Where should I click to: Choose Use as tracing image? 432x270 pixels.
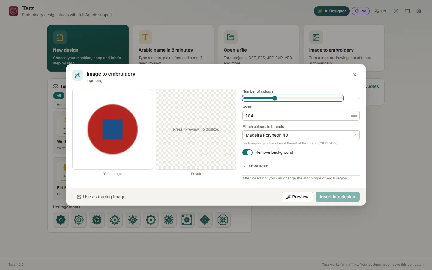[101, 197]
